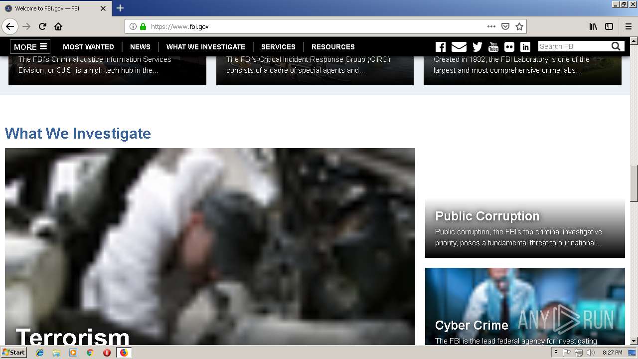
Task: Show site information icon in address bar
Action: [133, 26]
